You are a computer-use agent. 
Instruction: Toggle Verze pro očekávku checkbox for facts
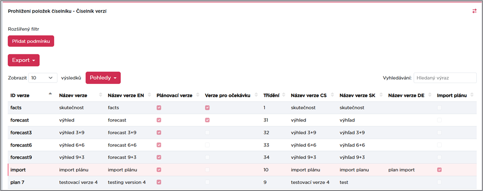tap(208, 108)
